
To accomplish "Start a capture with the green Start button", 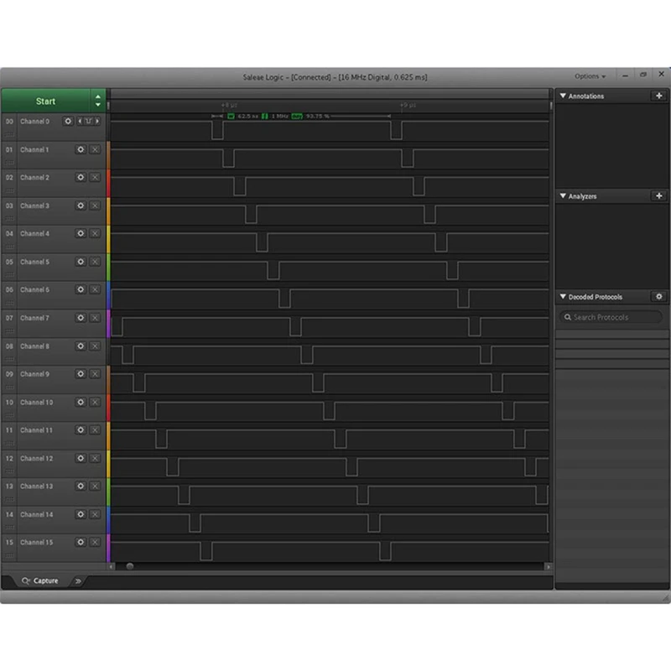I will tap(46, 101).
